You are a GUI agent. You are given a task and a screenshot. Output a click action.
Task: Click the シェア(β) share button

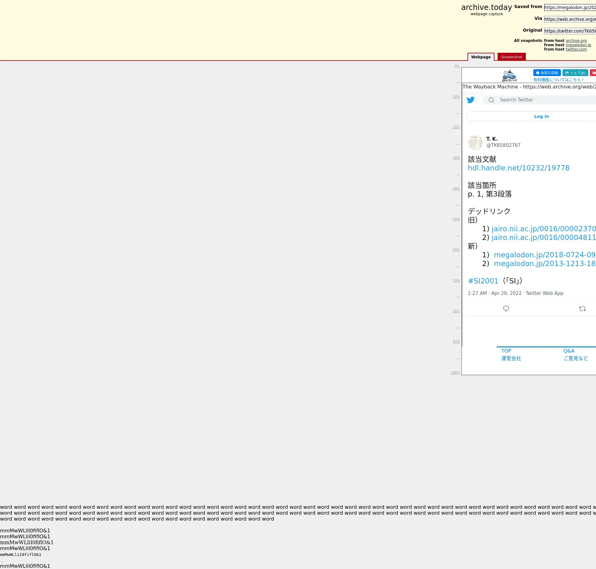pyautogui.click(x=575, y=73)
